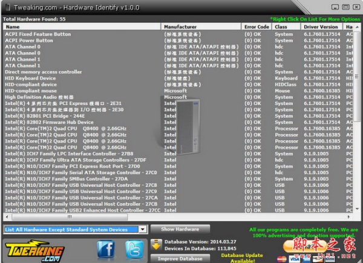This screenshot has width=363, height=263.
Task: Click the horizontal scrollbar left arrow
Action: click(x=7, y=217)
